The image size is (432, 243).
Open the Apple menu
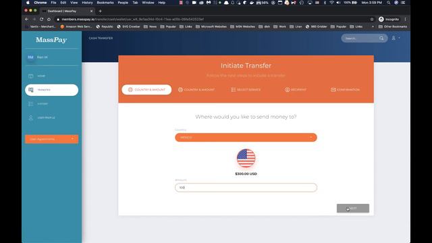(x=28, y=3)
